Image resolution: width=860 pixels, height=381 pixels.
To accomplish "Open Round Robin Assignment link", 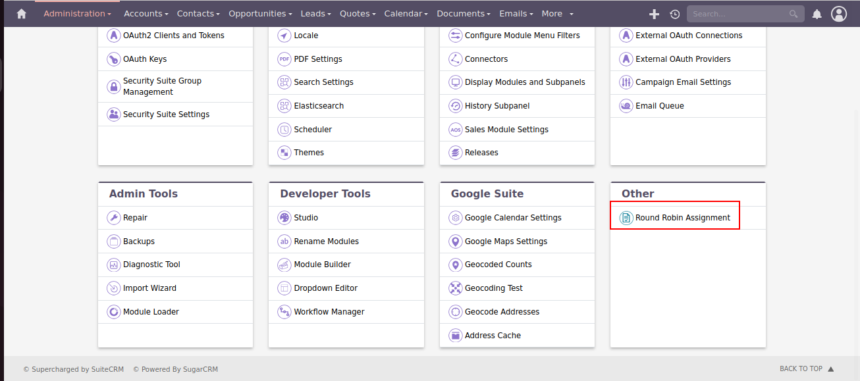I will click(682, 218).
